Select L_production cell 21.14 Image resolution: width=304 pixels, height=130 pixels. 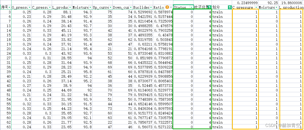(x=62, y=49)
